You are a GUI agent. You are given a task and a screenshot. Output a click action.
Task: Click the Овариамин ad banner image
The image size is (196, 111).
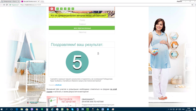tap(63, 102)
